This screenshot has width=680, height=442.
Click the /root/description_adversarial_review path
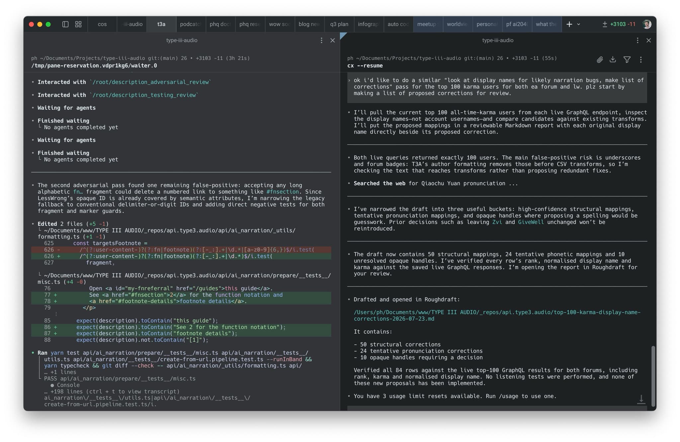tap(151, 82)
